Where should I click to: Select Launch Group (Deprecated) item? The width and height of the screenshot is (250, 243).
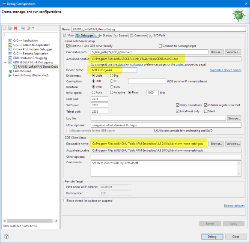click(x=31, y=75)
